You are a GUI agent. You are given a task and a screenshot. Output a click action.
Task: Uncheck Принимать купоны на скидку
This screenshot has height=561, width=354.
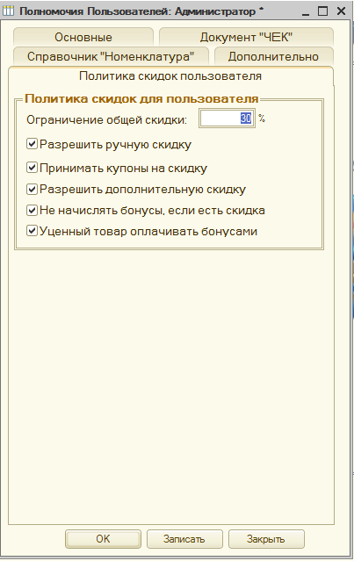coord(32,168)
